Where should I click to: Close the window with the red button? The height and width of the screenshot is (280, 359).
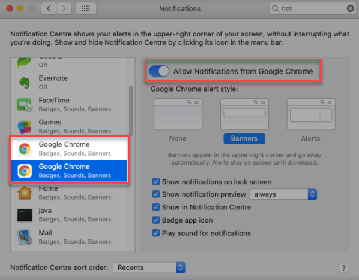tap(10, 8)
